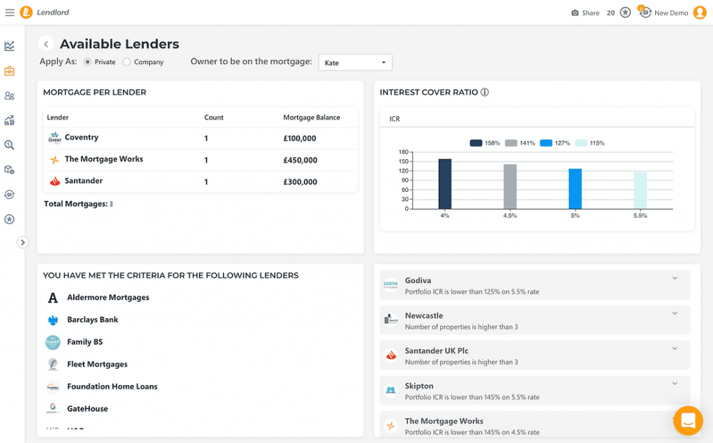Click the Skipton logo icon
713x443 pixels.
click(x=391, y=390)
